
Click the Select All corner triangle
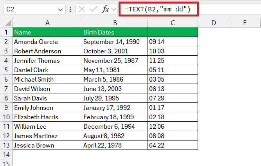8,23
